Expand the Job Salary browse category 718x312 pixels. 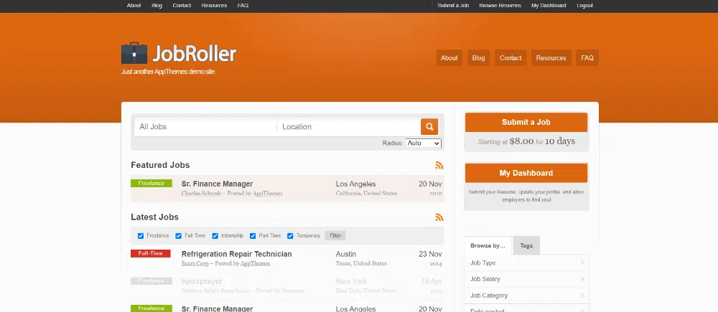click(526, 279)
